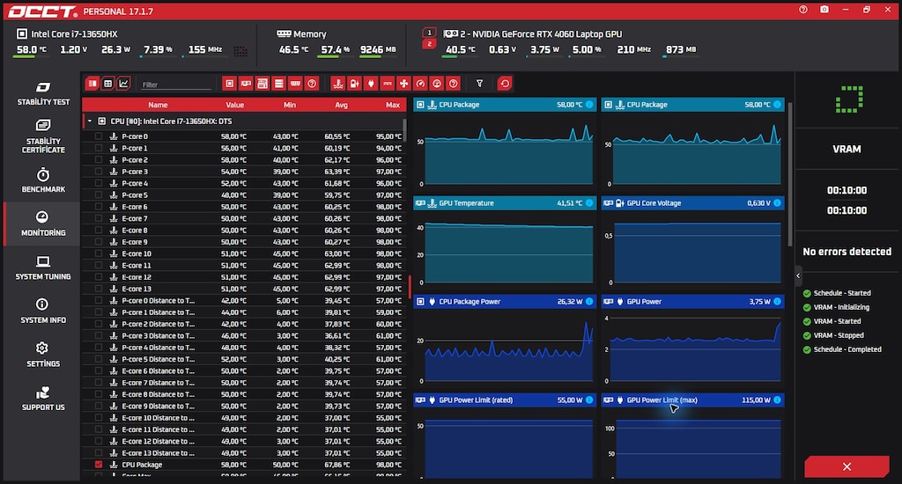Open info for GPU Power Limit (max) graph

tap(777, 400)
